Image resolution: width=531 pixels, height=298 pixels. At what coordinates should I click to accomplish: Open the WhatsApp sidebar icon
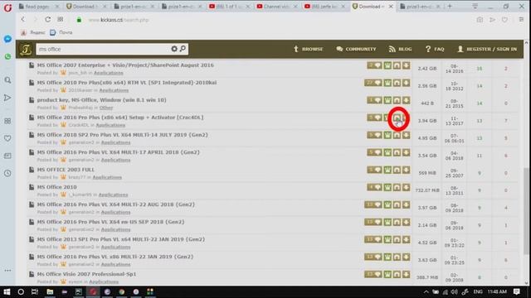(7, 56)
